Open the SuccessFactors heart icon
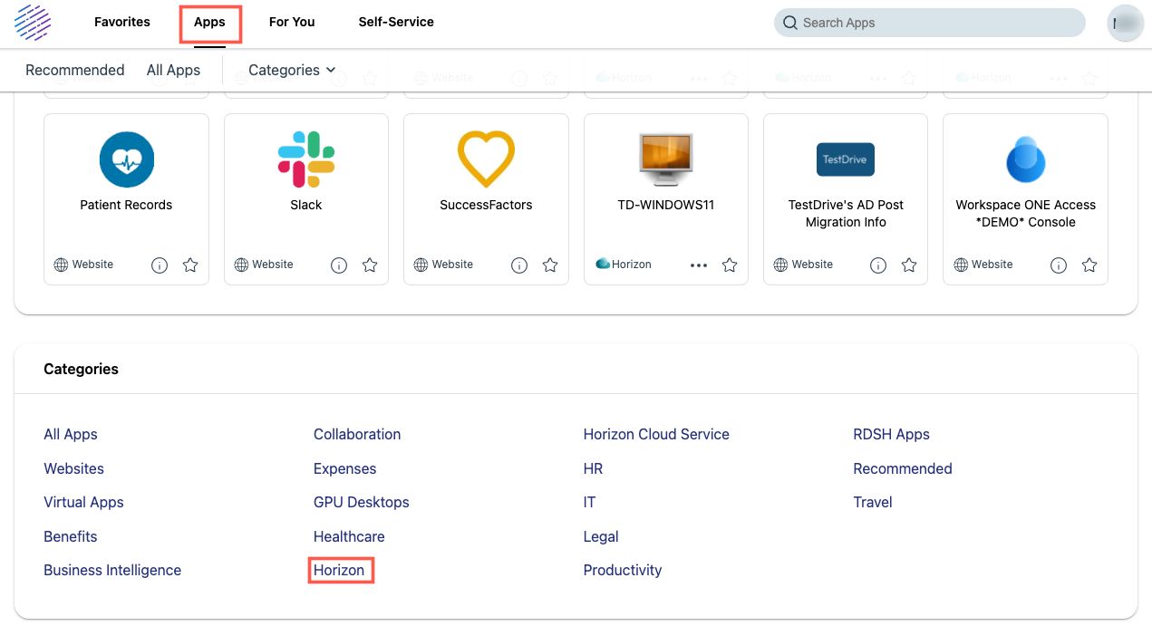This screenshot has width=1152, height=626. (x=486, y=159)
